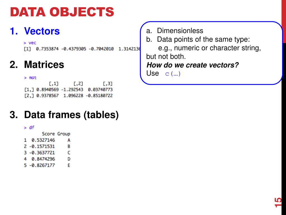This screenshot has height=215, width=286.
Task: Click Group value E in data frame
Action: 69,165
